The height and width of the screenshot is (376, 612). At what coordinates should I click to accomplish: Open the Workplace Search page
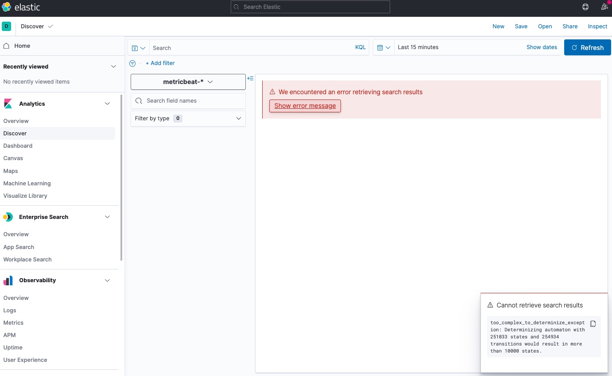tap(27, 260)
